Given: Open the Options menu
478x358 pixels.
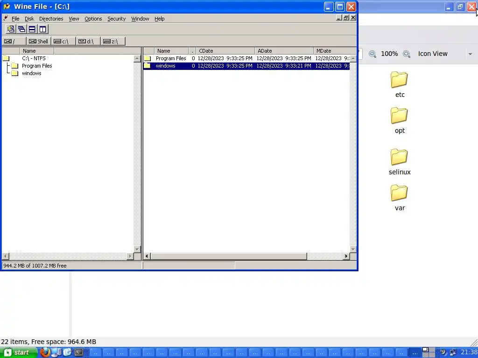Looking at the screenshot, I should coord(93,19).
